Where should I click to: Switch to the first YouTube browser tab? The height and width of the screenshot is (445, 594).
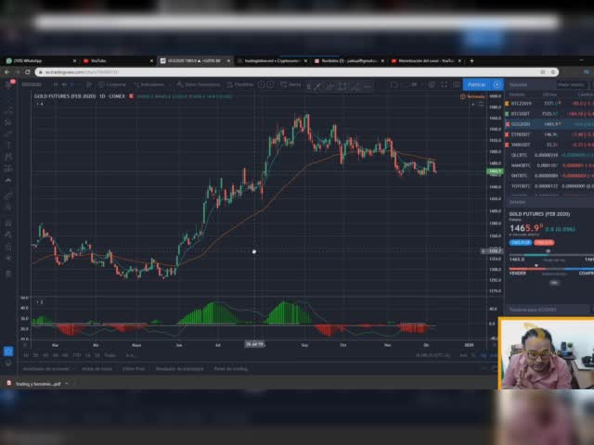(118, 60)
